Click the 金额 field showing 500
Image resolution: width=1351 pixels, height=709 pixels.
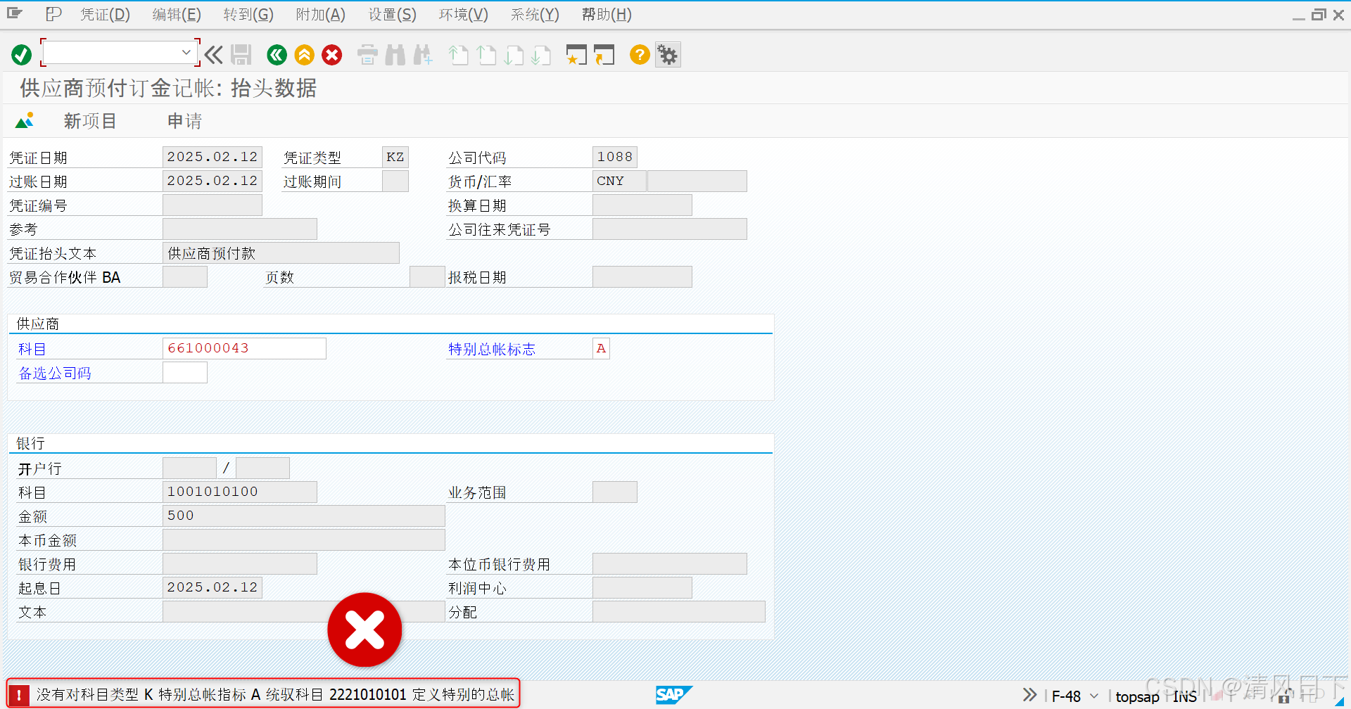(304, 516)
